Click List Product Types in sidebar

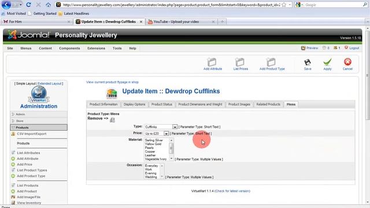tap(32, 170)
